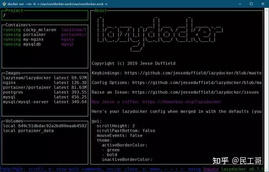
Task: Select the Project panel
Action: point(45,15)
